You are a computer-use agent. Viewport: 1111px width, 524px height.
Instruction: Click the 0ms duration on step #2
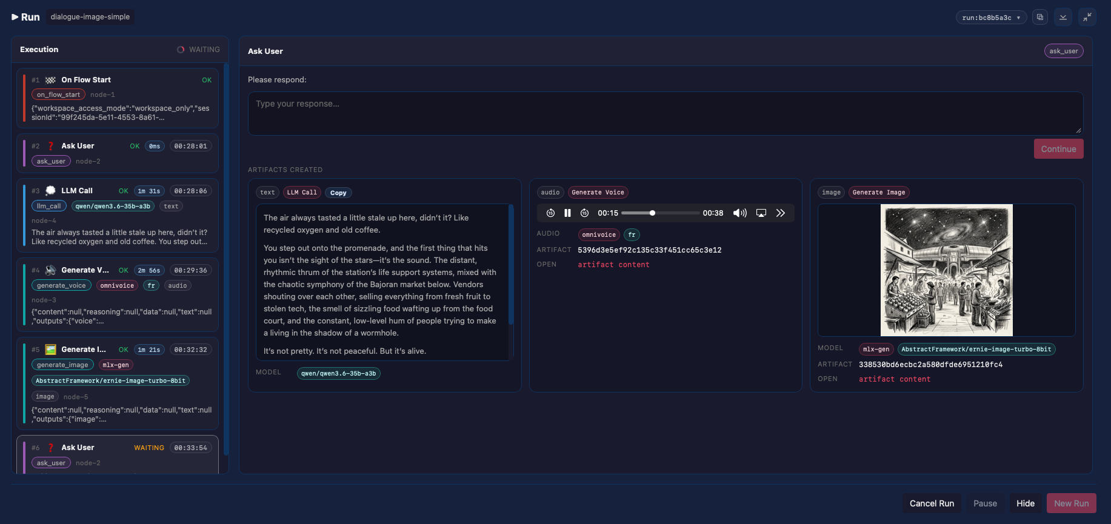click(155, 146)
